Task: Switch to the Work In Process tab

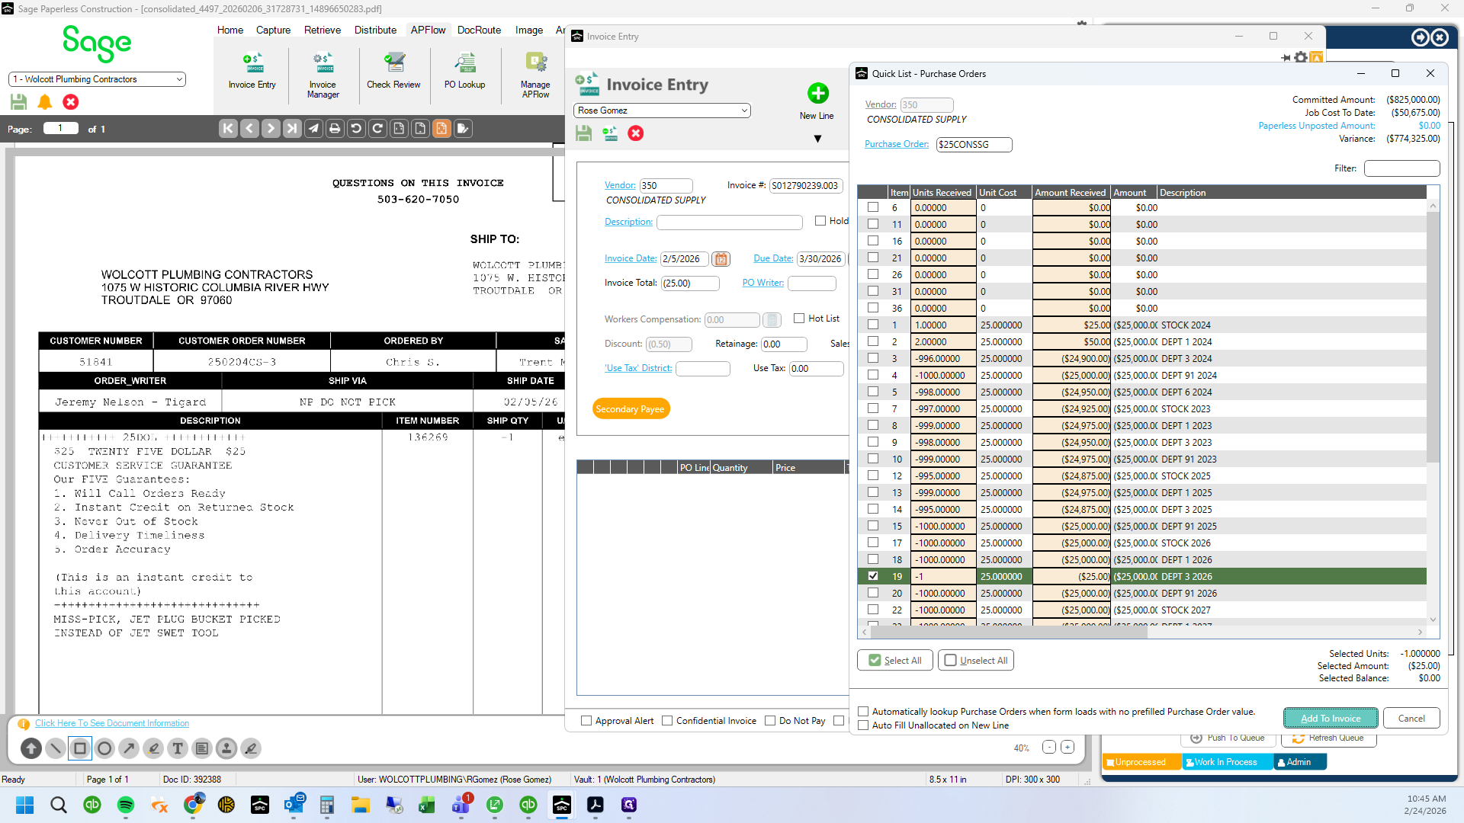Action: 1227,762
